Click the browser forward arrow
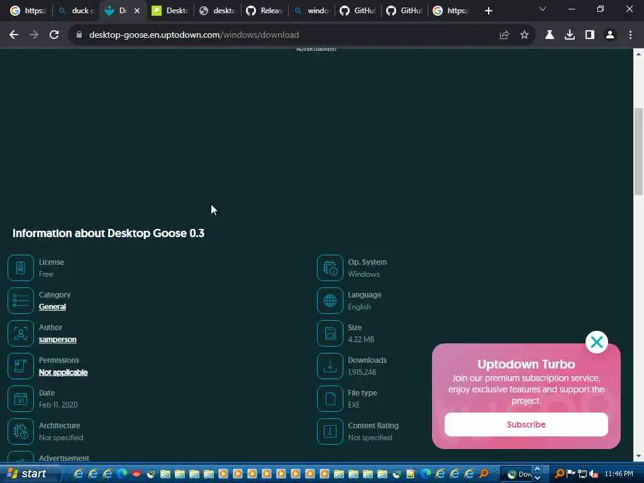Image resolution: width=644 pixels, height=483 pixels. (x=34, y=35)
